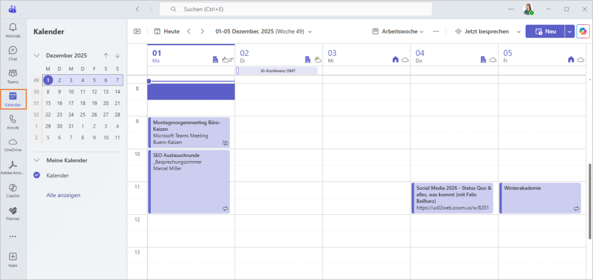The width and height of the screenshot is (593, 280).
Task: Select week number 50 in mini calendar
Action: pyautogui.click(x=36, y=92)
